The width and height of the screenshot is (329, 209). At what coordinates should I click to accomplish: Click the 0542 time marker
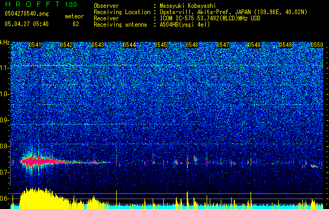66,45
